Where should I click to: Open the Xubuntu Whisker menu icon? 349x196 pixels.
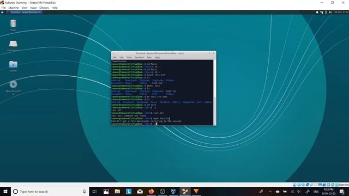pos(2,12)
